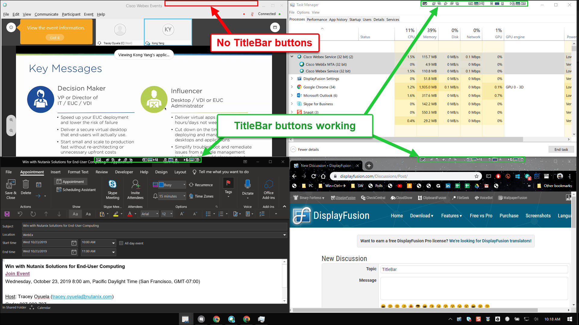The width and height of the screenshot is (579, 325).
Task: Switch to Task Manager Startup tab
Action: click(355, 20)
